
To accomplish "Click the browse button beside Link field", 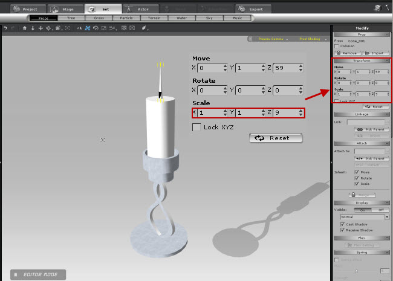I will click(x=387, y=122).
